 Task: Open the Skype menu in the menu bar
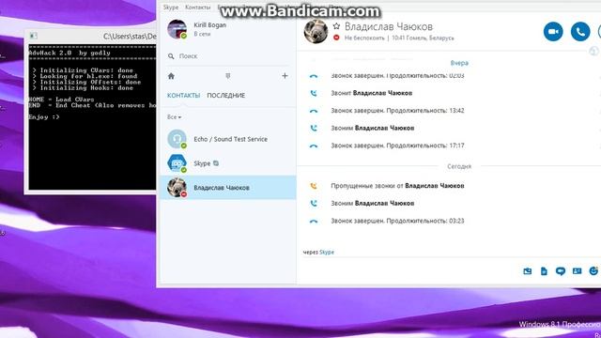171,8
